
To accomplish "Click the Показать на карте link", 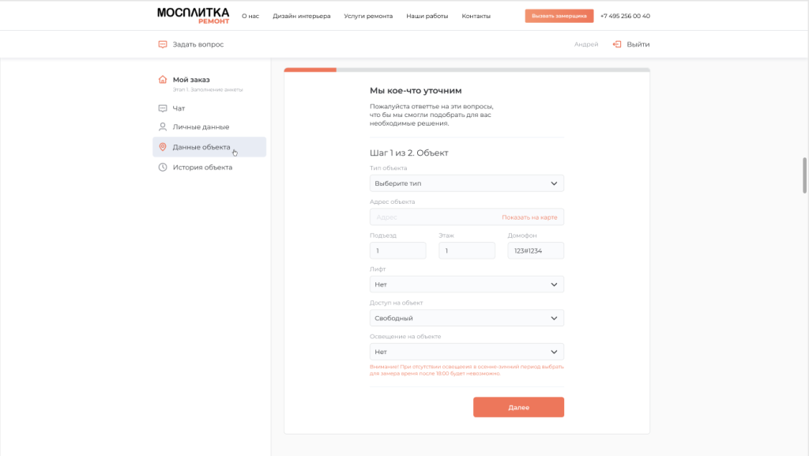I will pyautogui.click(x=530, y=217).
